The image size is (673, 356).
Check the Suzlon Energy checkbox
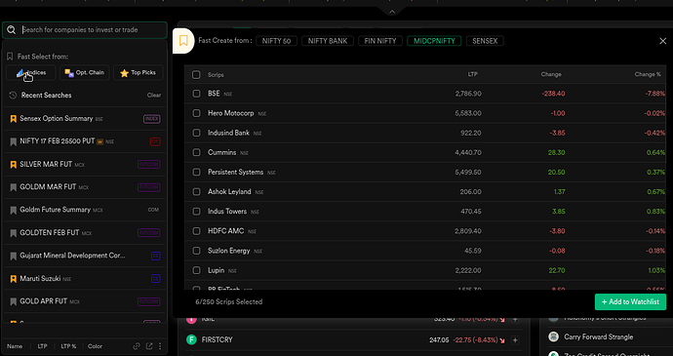(196, 251)
